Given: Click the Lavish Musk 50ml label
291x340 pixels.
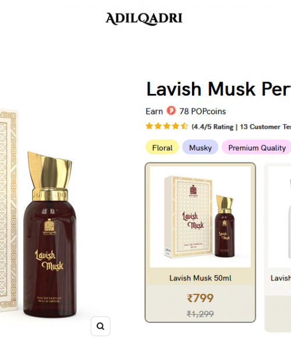Looking at the screenshot, I should point(200,278).
